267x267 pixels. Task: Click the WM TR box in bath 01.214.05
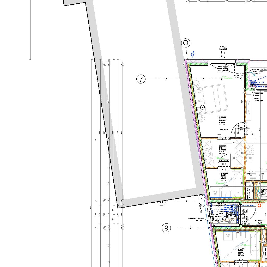(x=215, y=193)
